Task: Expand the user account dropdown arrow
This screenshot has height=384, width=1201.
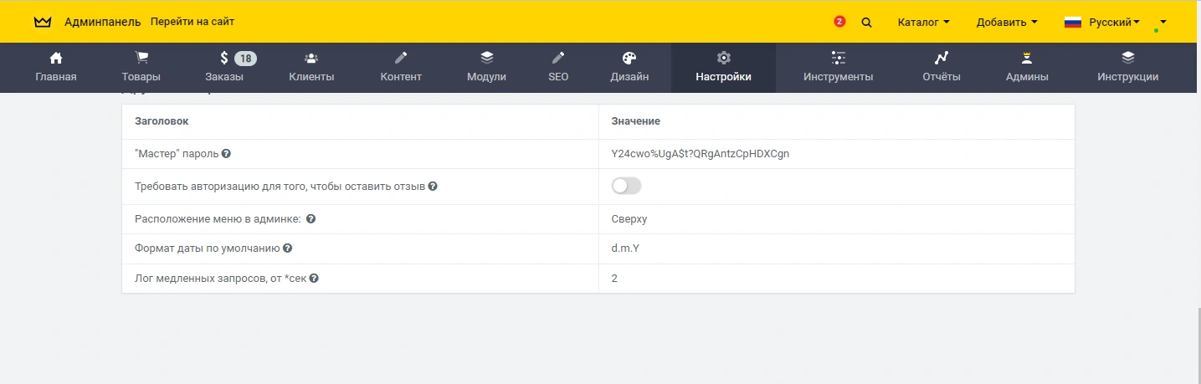Action: pyautogui.click(x=1163, y=23)
